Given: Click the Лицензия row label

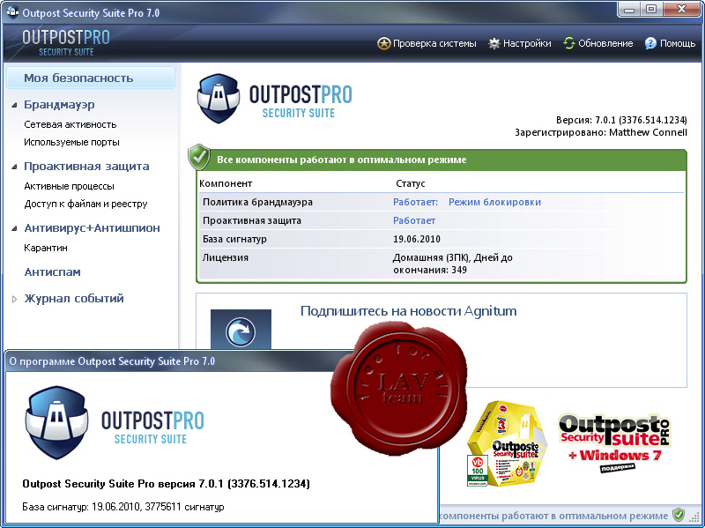Looking at the screenshot, I should pos(226,257).
